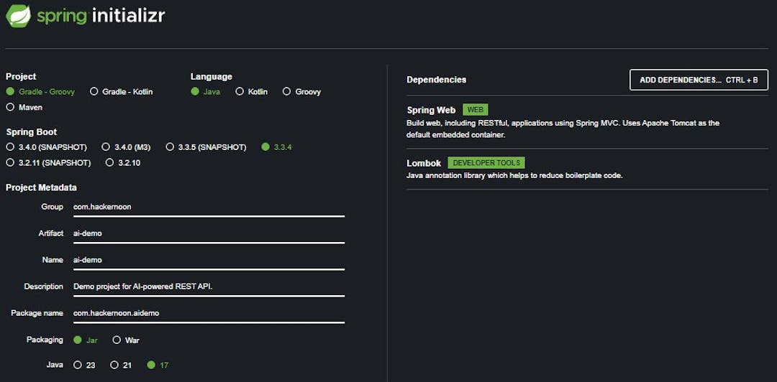Pick Groovy as the language
The width and height of the screenshot is (777, 382).
click(287, 92)
